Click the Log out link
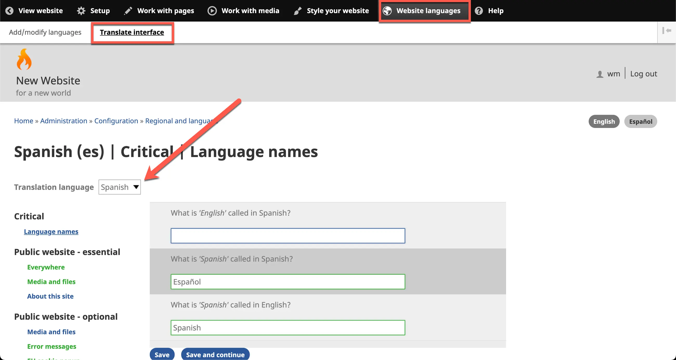This screenshot has width=676, height=360. [643, 74]
